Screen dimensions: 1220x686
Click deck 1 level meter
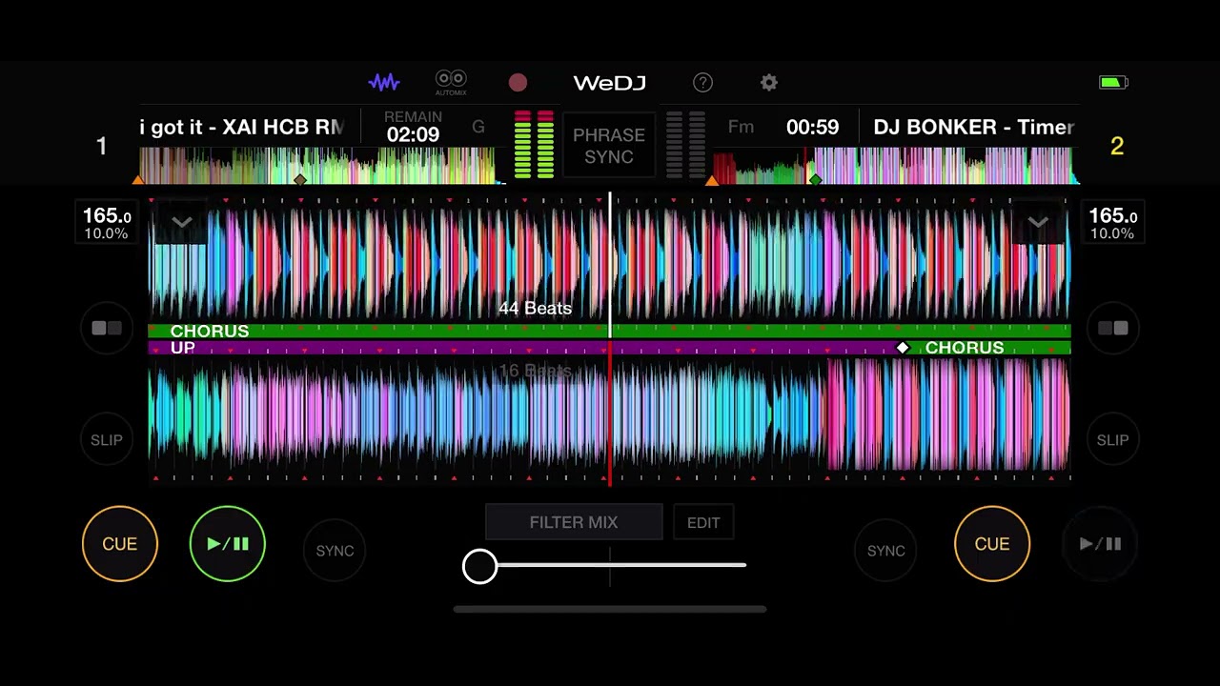pos(534,145)
